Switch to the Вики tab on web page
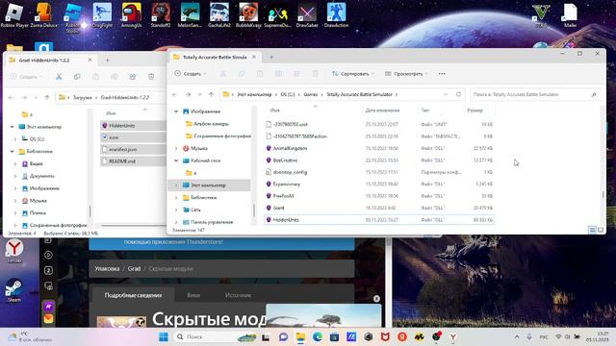Screen dimensions: 616x346 [193, 295]
